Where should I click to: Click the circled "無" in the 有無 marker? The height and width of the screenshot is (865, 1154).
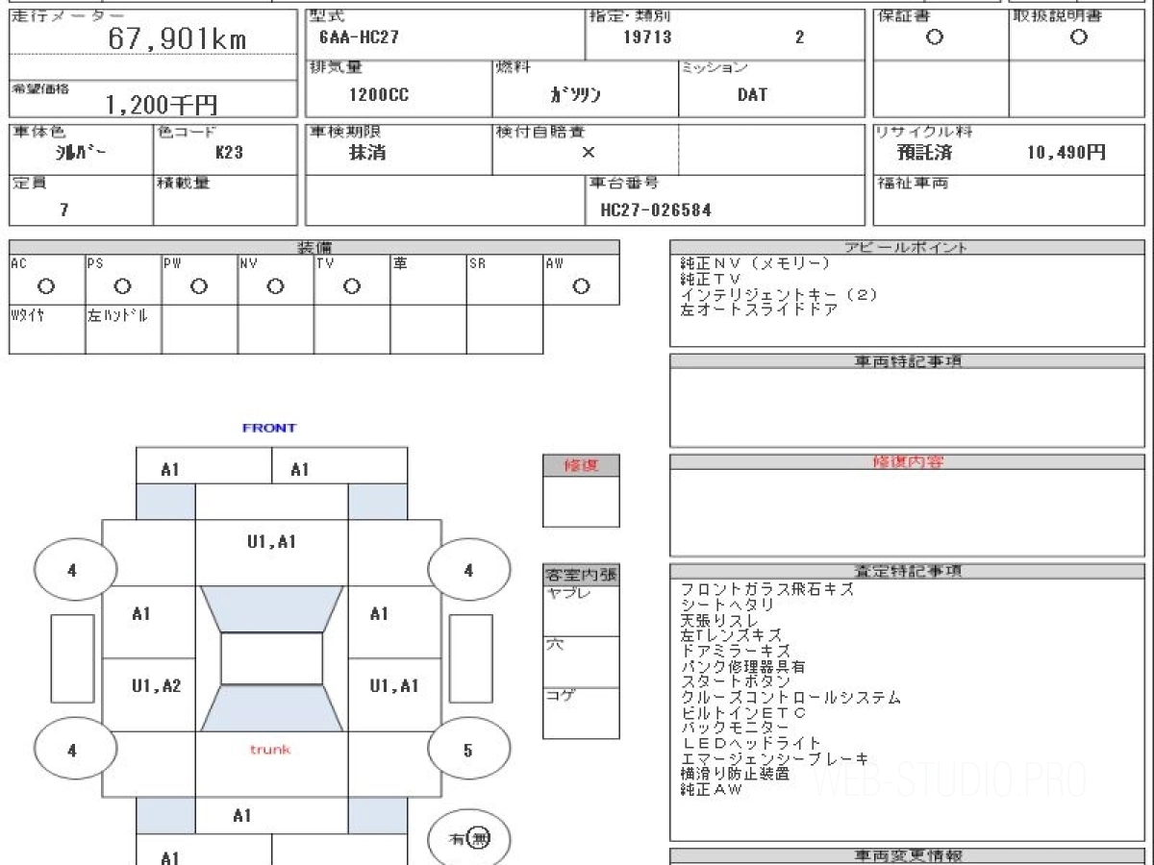click(480, 839)
